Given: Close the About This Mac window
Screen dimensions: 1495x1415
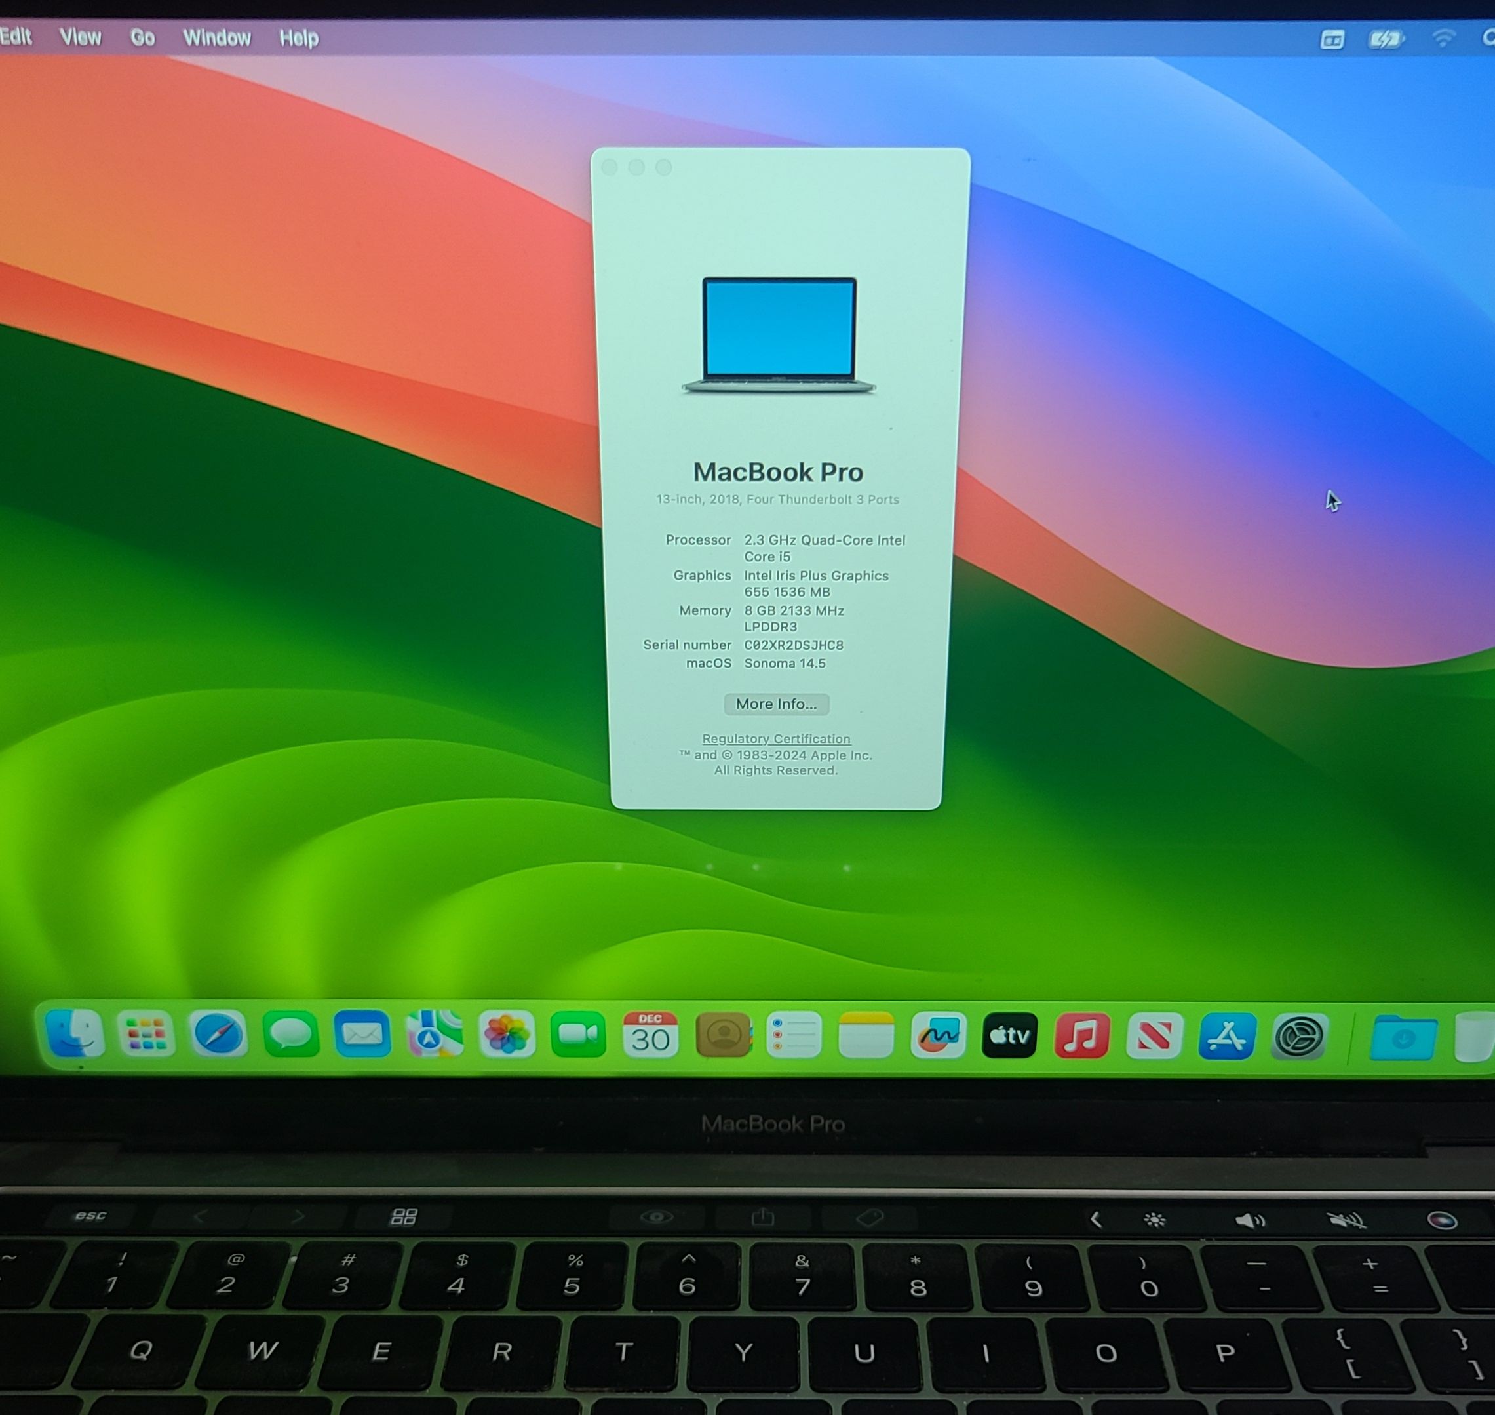Looking at the screenshot, I should point(610,167).
